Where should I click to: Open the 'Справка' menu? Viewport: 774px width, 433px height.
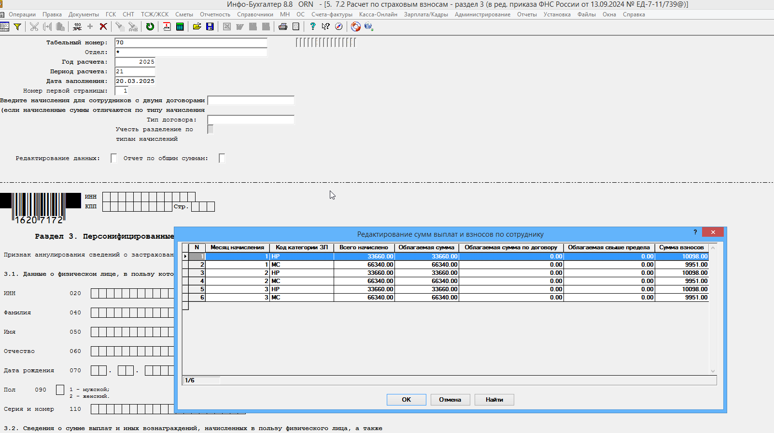click(x=634, y=14)
